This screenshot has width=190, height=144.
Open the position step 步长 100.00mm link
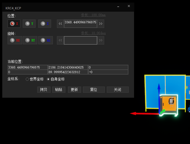point(93,15)
